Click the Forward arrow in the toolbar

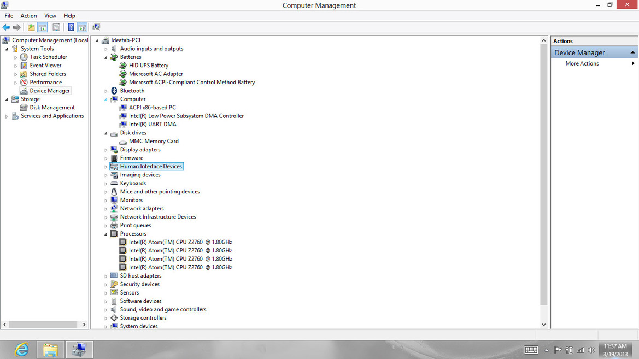(17, 27)
